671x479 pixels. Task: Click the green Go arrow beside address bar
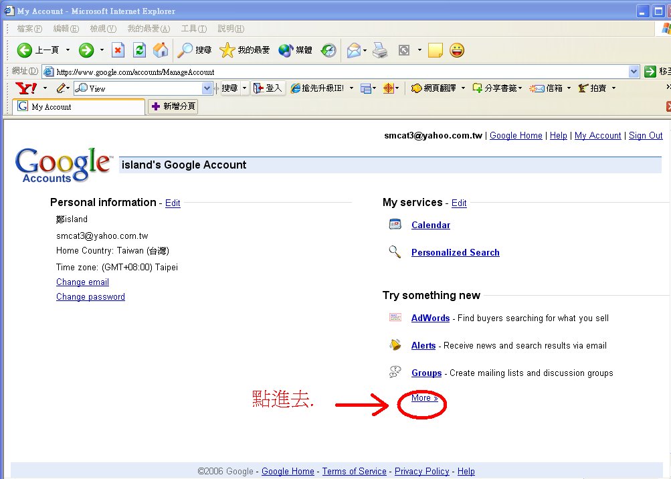[x=650, y=72]
